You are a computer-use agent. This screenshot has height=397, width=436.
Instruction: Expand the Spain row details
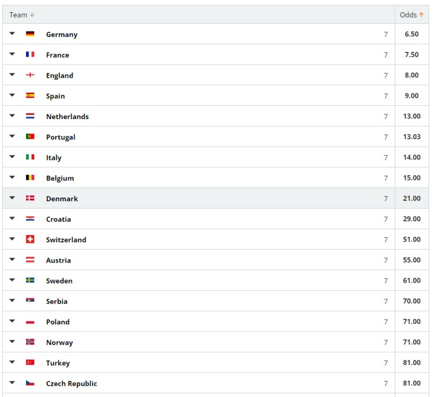click(x=12, y=96)
